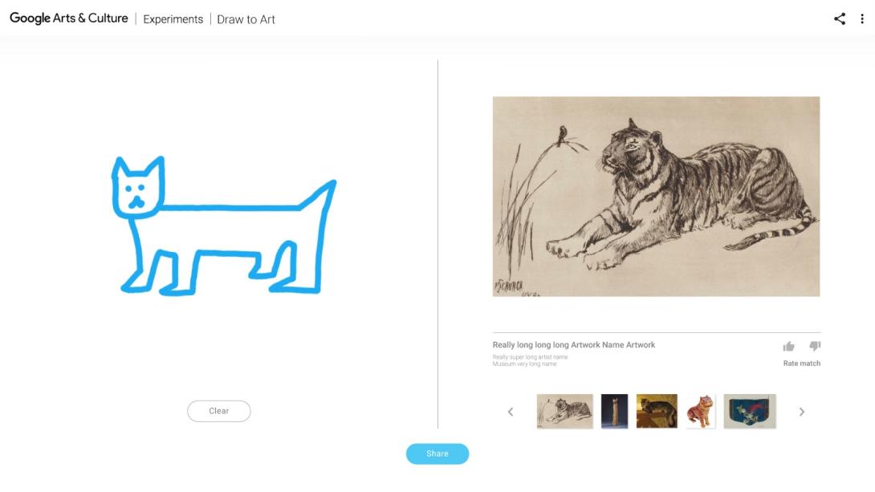The image size is (875, 492).
Task: Open the Experiments section
Action: 173,19
